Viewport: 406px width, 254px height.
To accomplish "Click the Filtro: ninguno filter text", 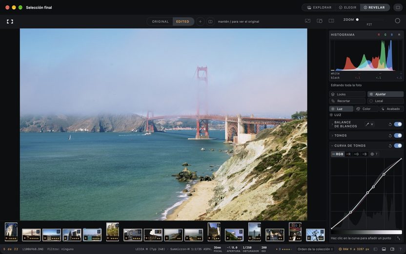I will coord(61,249).
